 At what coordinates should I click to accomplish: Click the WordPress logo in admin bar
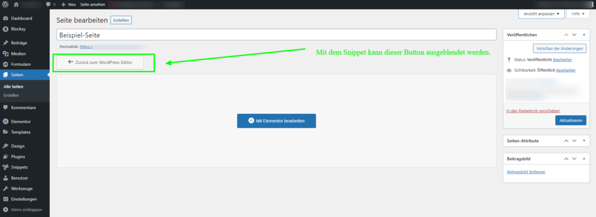pyautogui.click(x=5, y=4)
